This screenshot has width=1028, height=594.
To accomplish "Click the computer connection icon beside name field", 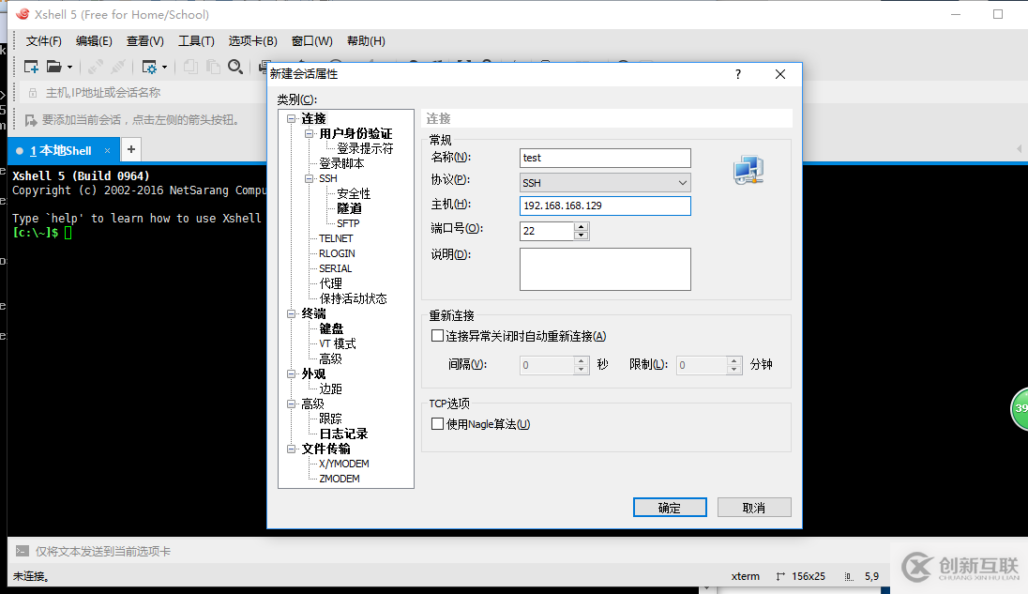I will [748, 169].
